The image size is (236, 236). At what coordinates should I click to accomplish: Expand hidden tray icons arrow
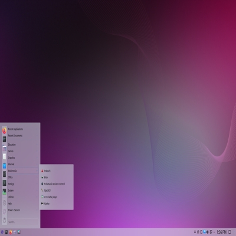click(x=214, y=232)
